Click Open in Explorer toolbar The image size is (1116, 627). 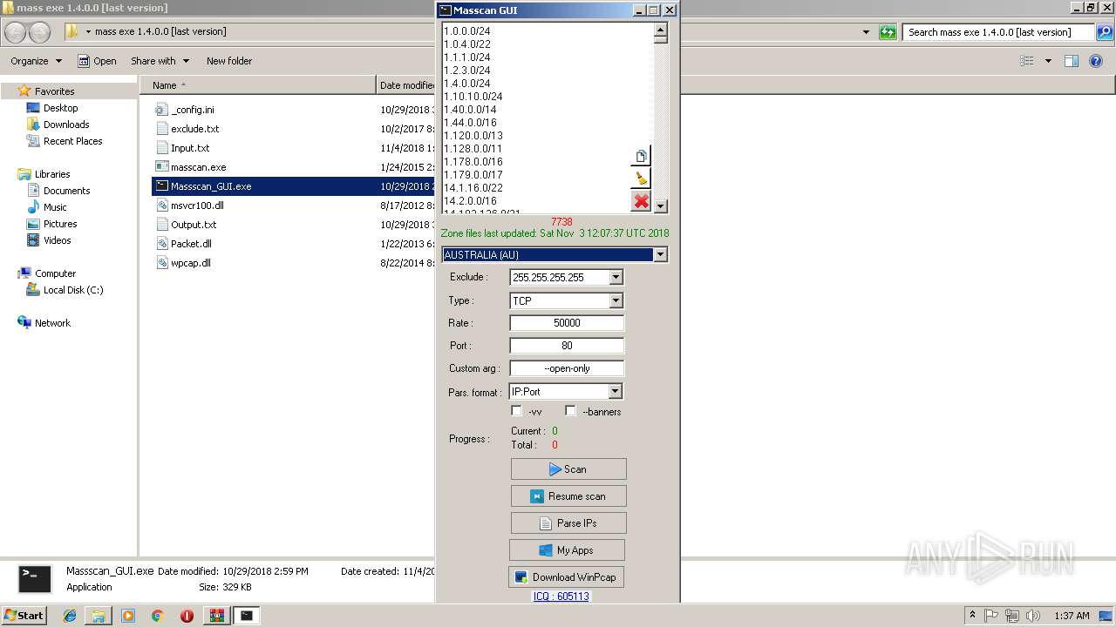pyautogui.click(x=97, y=61)
